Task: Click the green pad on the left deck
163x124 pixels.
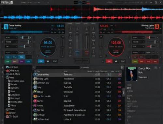Action: tap(8, 62)
